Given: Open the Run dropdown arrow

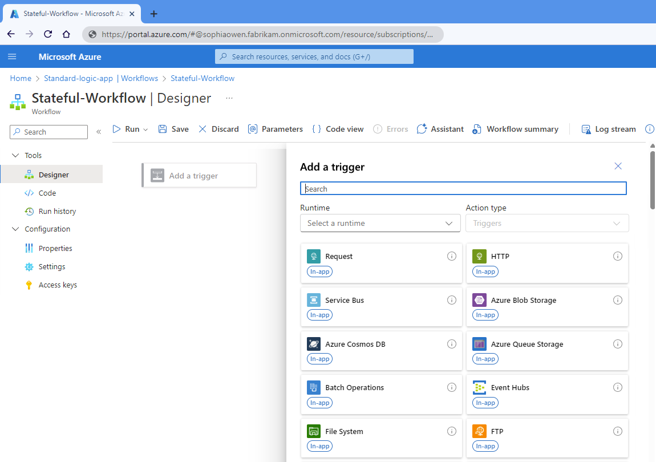Looking at the screenshot, I should (145, 129).
